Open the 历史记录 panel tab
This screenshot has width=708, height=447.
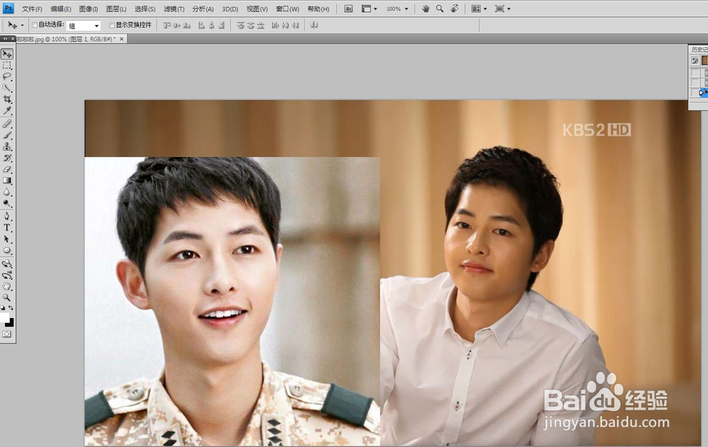699,50
